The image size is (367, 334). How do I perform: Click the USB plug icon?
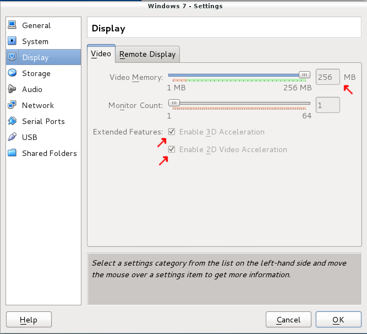click(x=12, y=137)
